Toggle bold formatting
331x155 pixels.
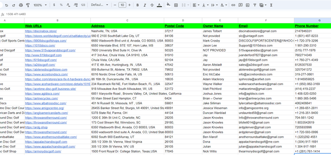(x=138, y=5)
